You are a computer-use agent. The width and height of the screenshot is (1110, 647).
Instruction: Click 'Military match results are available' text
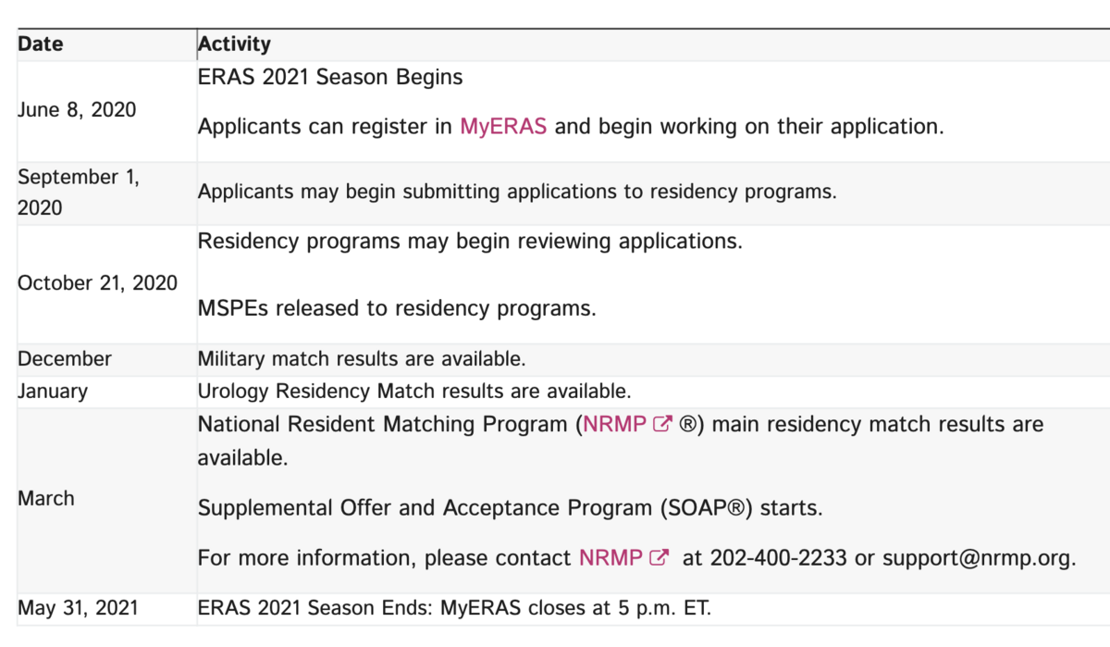[362, 359]
